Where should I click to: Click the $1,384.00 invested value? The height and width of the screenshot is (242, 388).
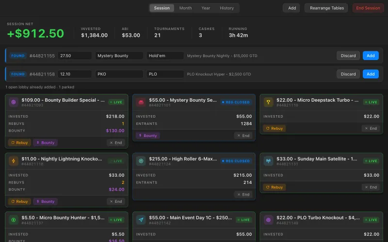coord(94,35)
